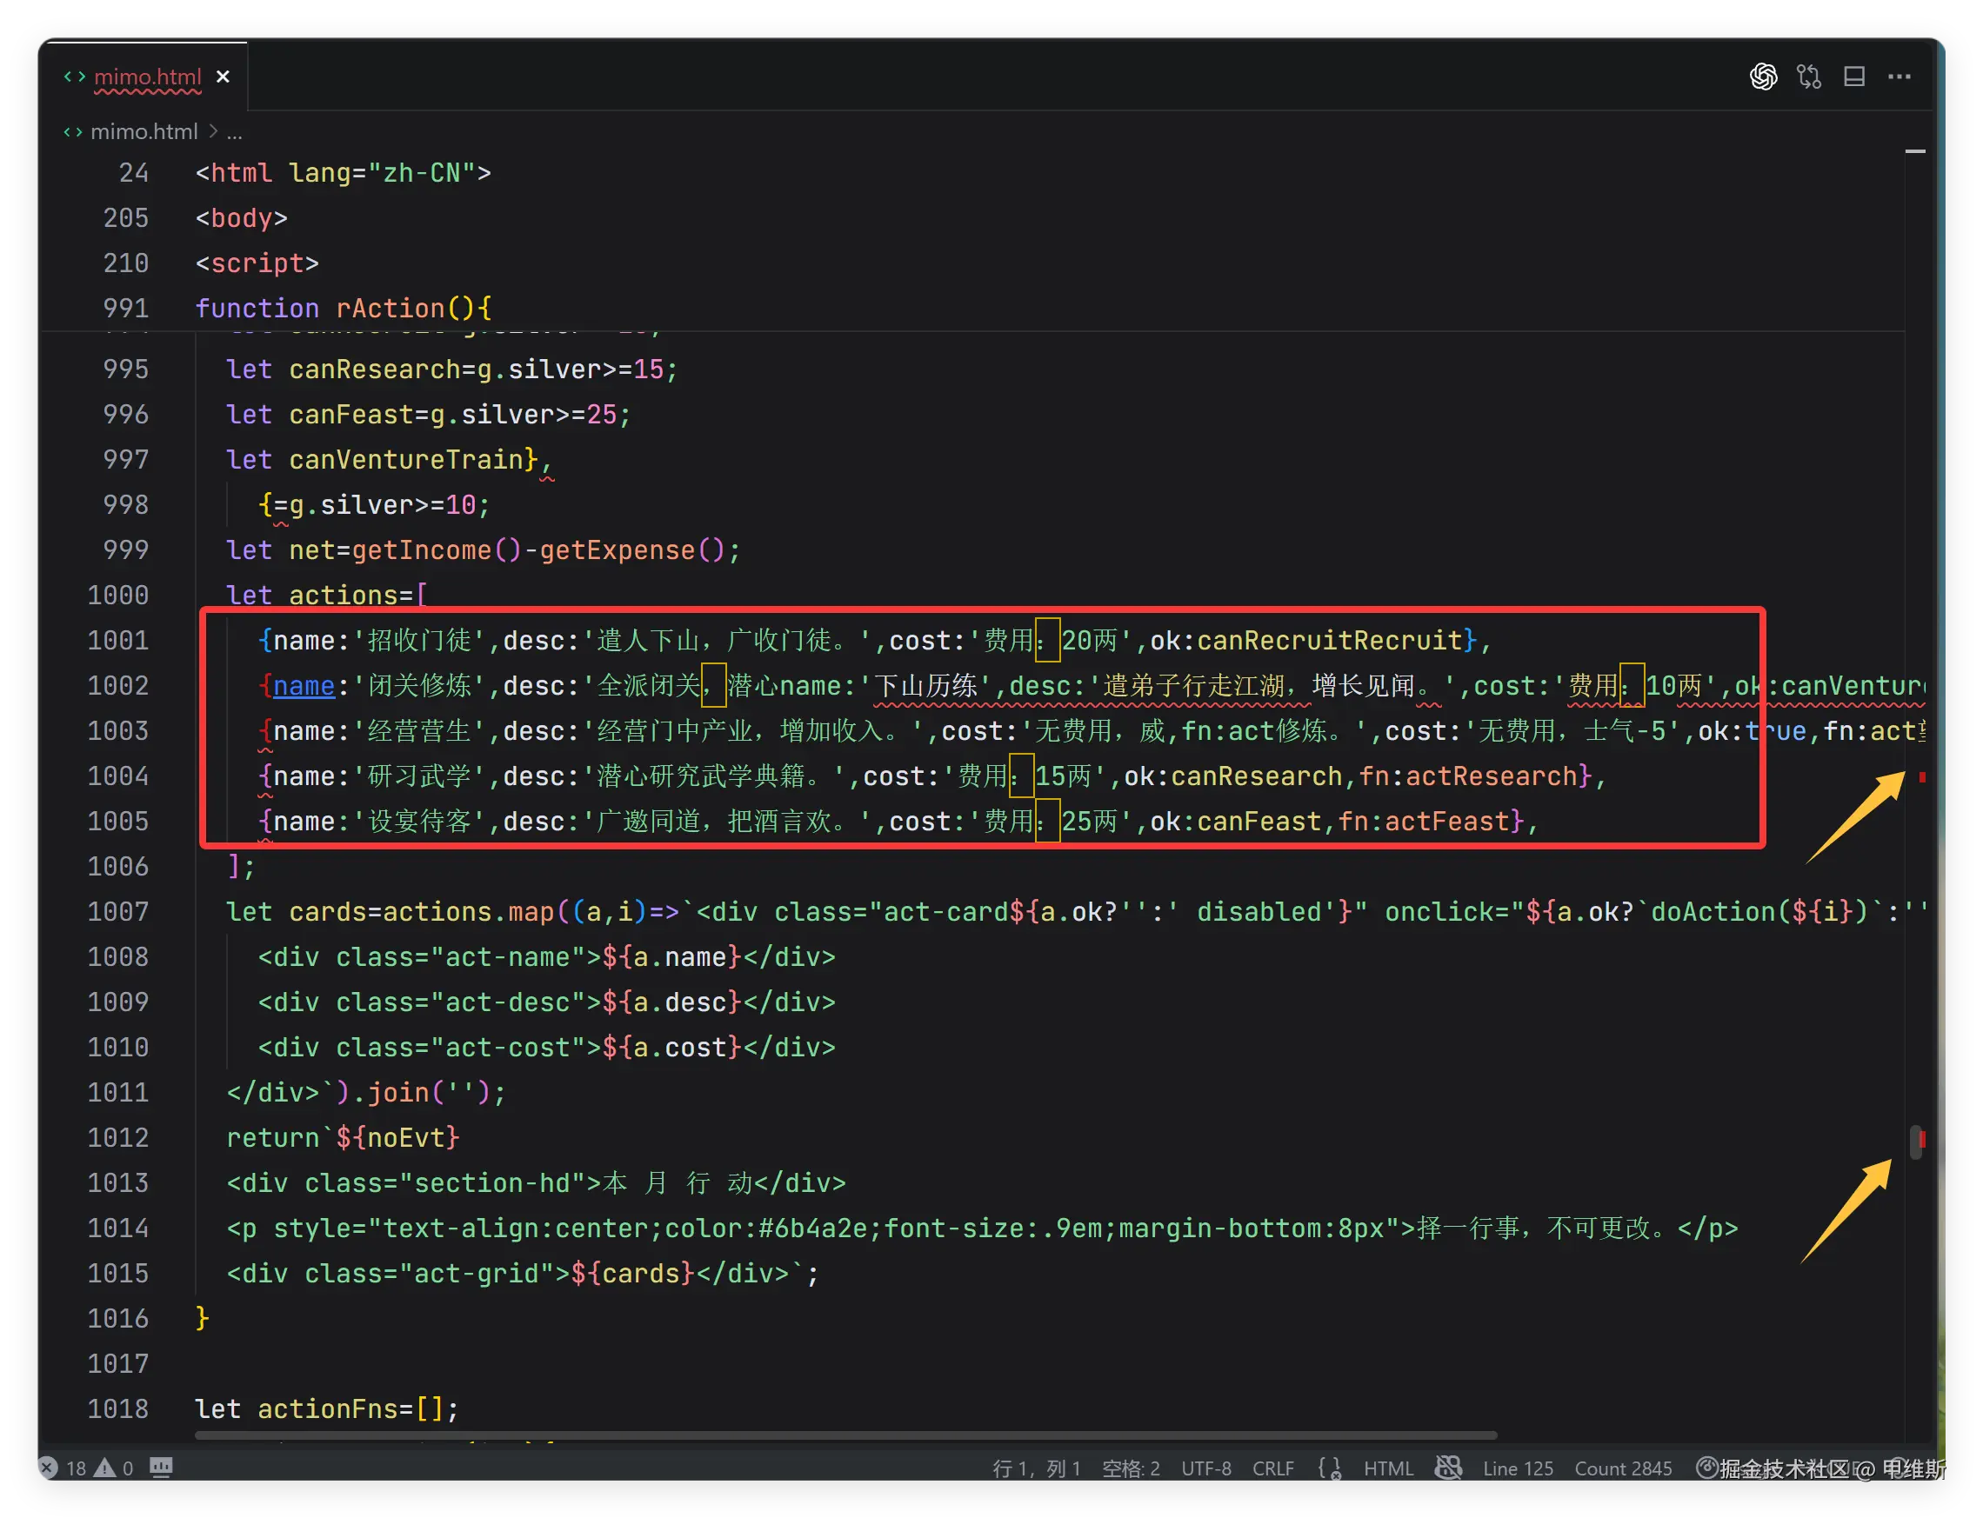
Task: Expand the breadcrumb ellipsis after mimo.html
Action: pos(234,132)
